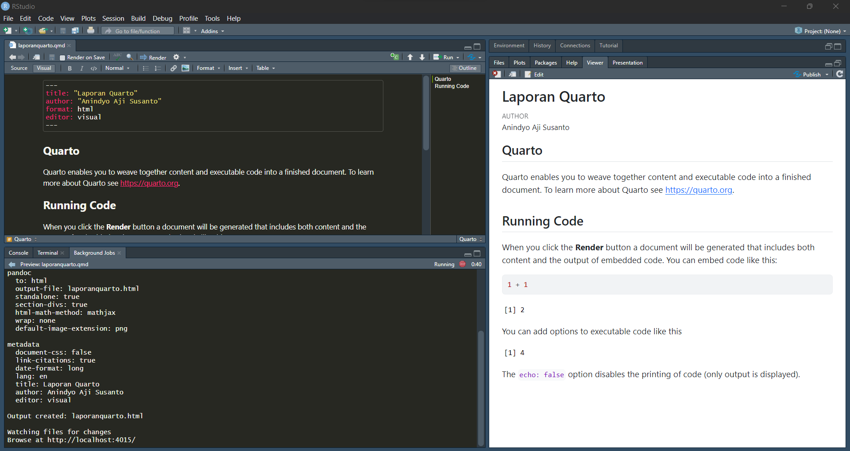
Task: Jump to Running Code in outline
Action: [x=452, y=86]
